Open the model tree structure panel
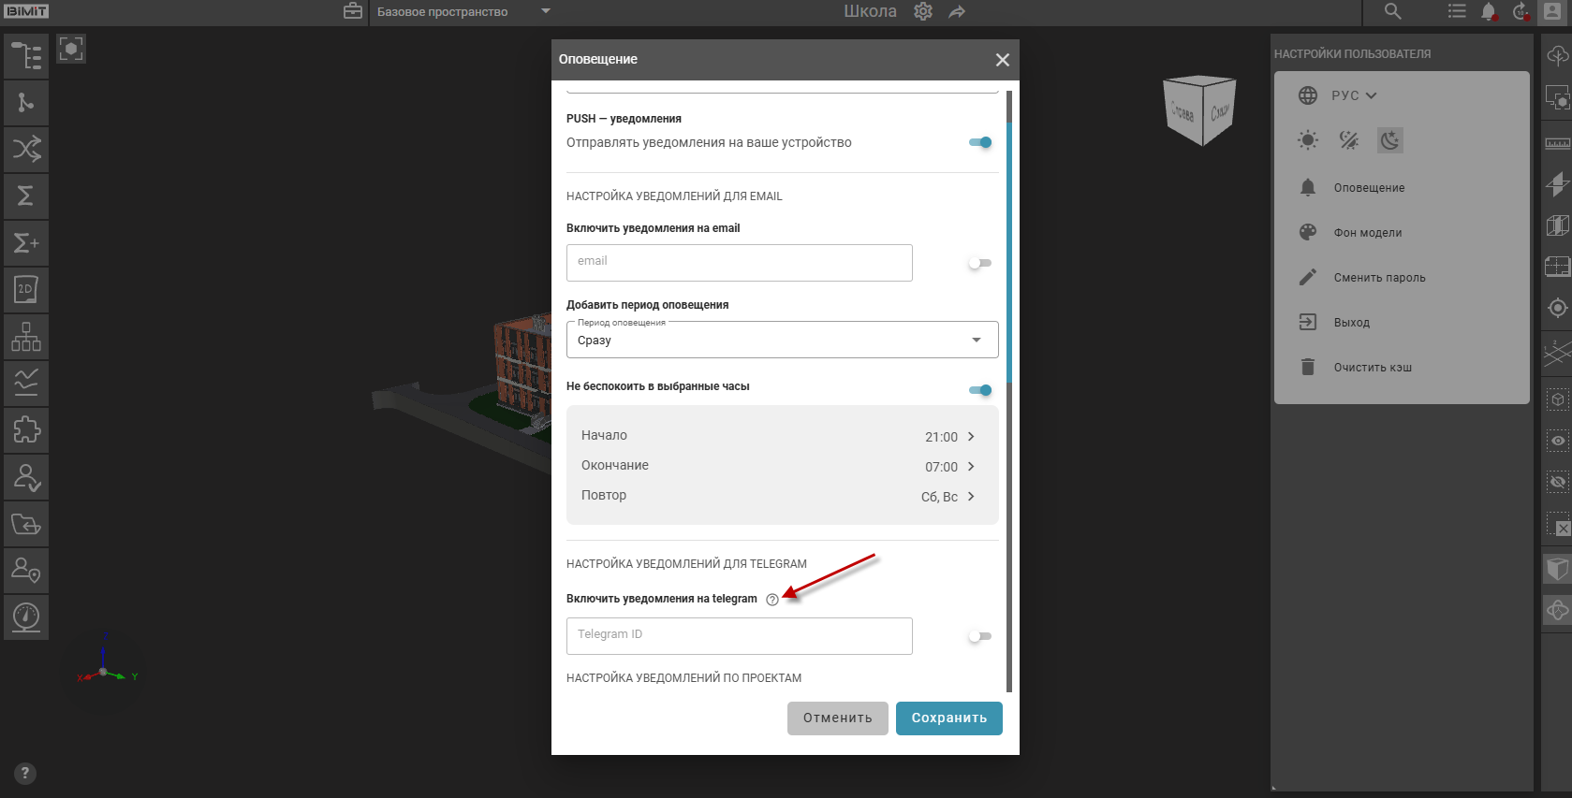 26,56
